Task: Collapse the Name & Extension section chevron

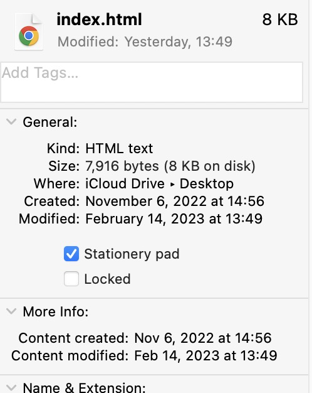Action: pos(11,388)
